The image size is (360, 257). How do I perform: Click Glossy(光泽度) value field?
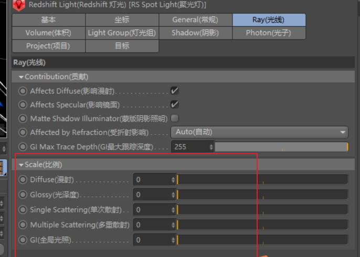tap(152, 195)
